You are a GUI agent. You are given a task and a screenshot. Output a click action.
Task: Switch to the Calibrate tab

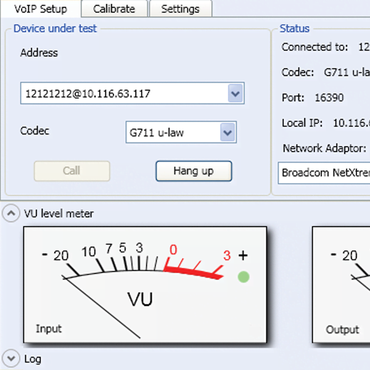click(114, 9)
